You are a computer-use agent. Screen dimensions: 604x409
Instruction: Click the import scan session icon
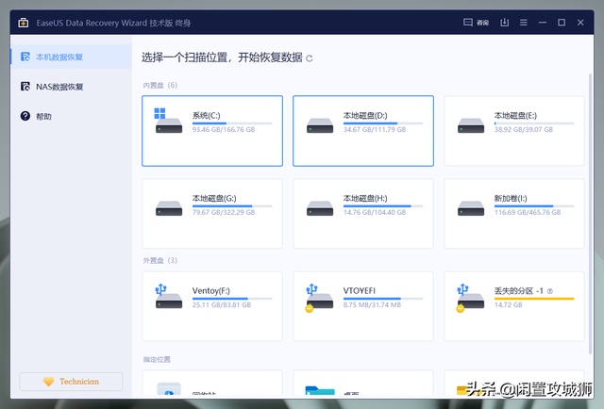pyautogui.click(x=504, y=23)
